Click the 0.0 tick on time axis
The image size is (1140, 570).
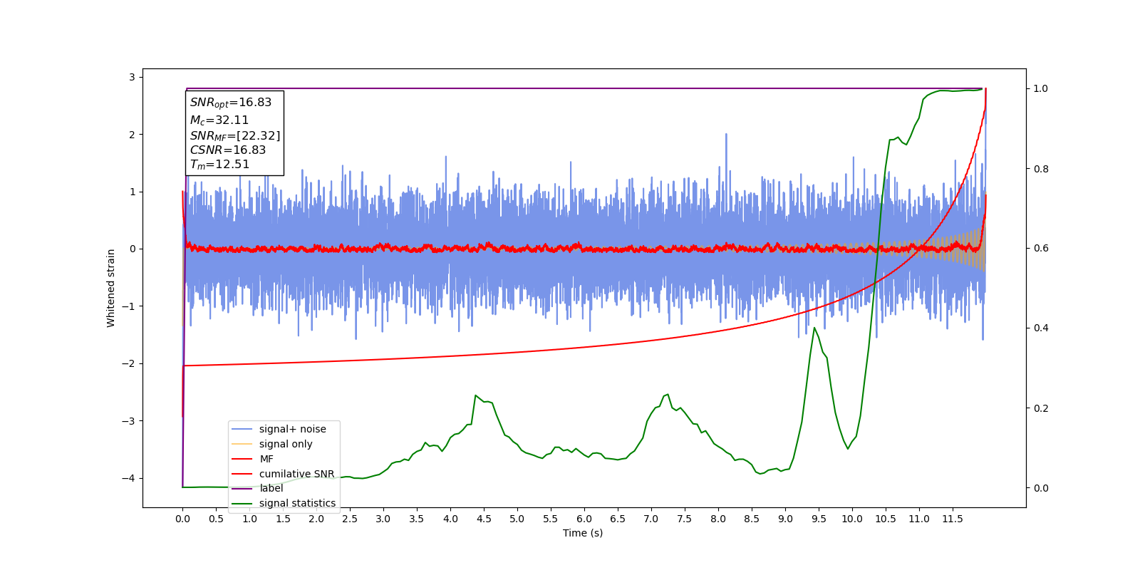(x=182, y=519)
